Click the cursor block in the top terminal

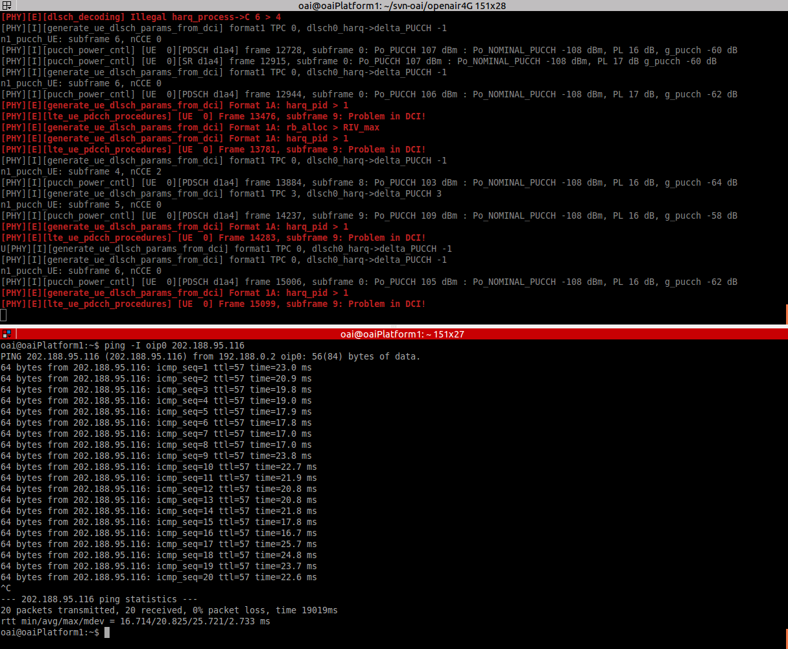[x=3, y=315]
